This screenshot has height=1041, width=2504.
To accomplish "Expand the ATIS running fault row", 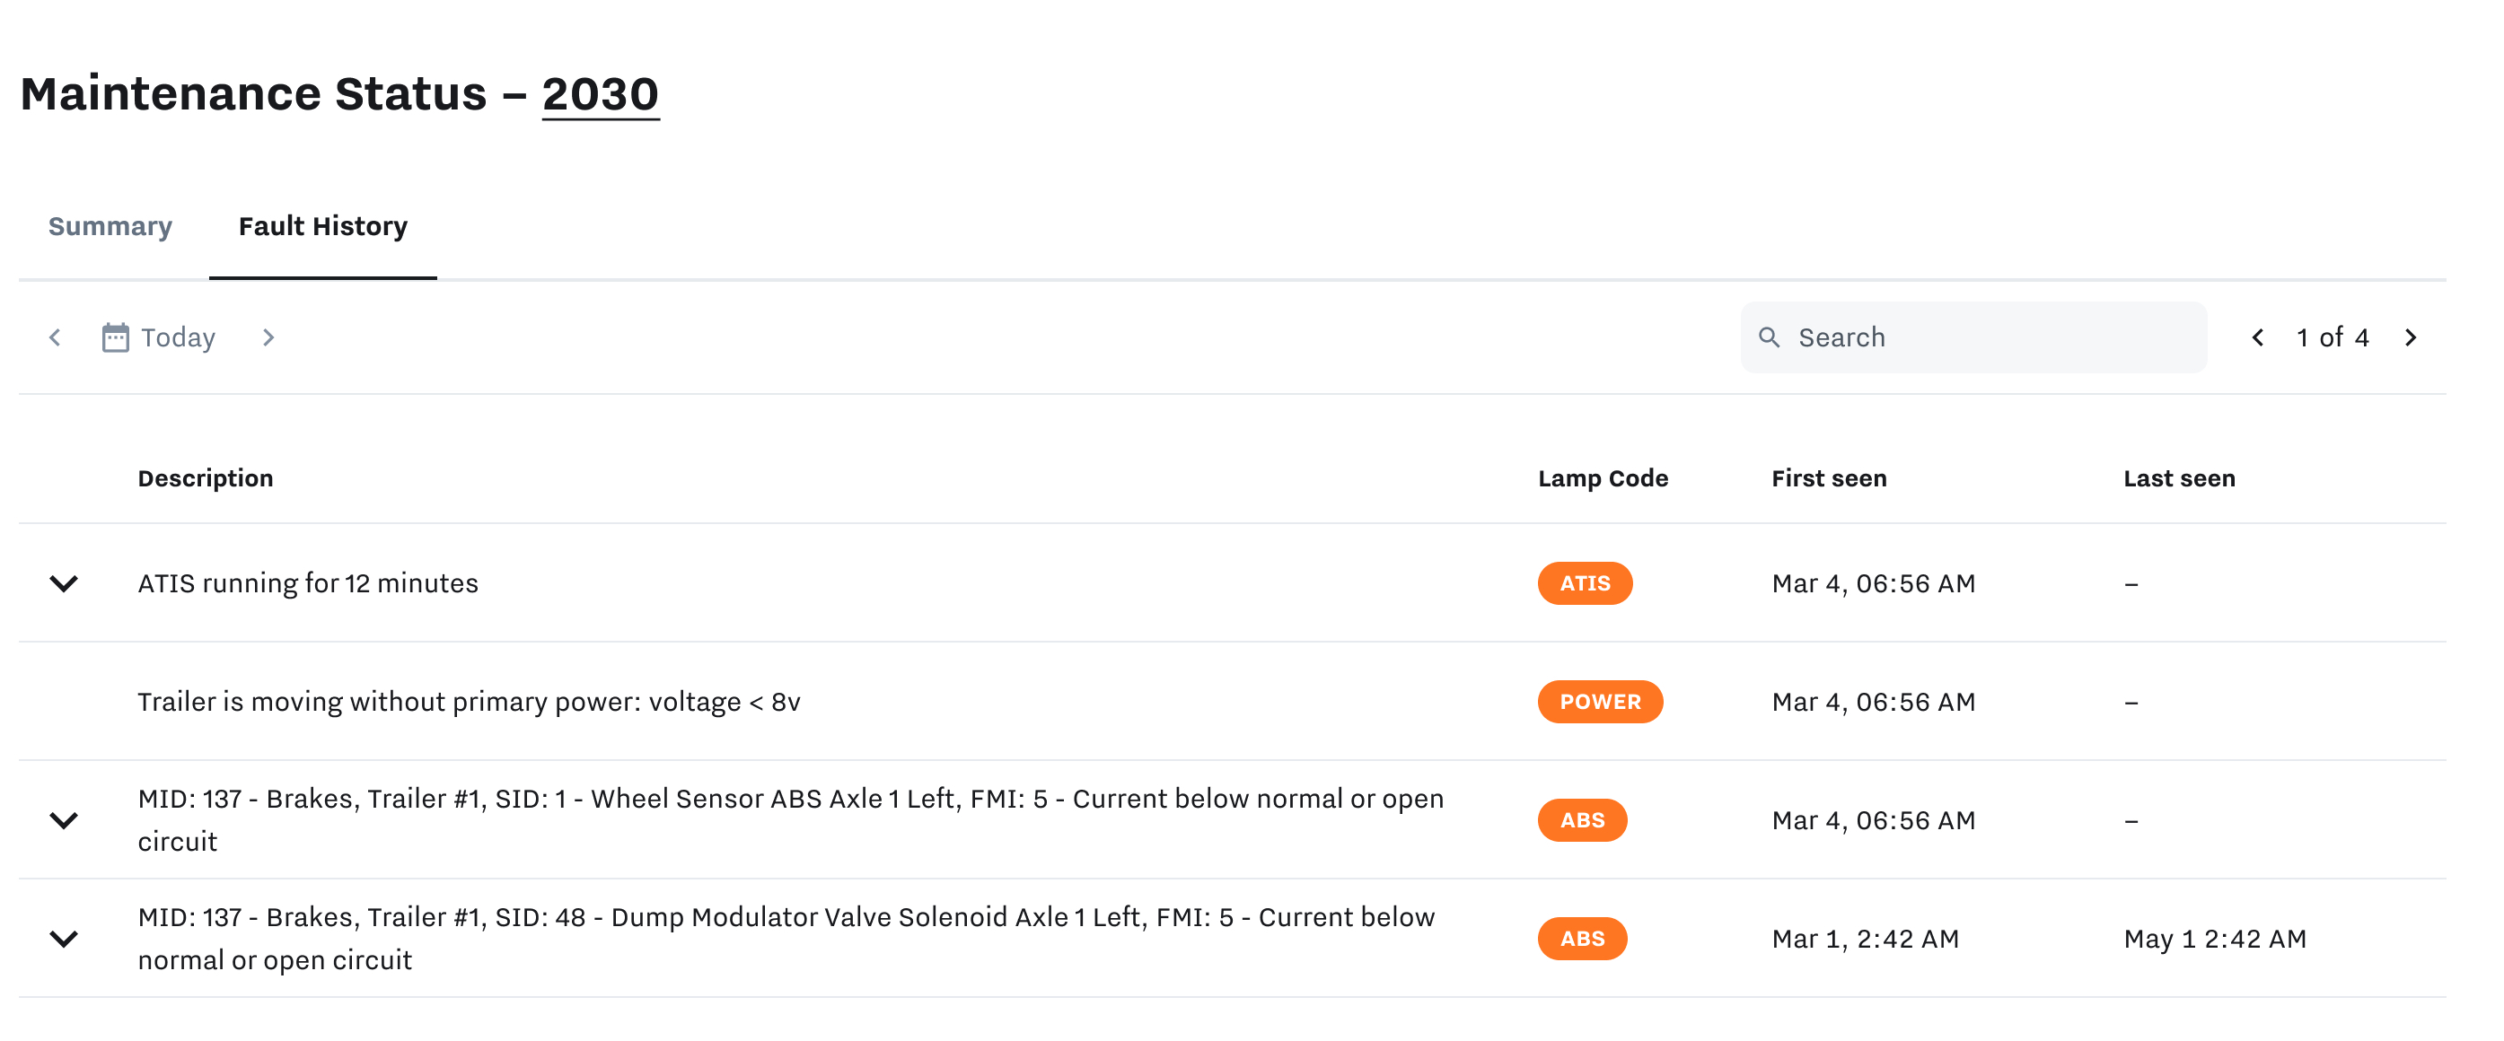I will click(64, 583).
